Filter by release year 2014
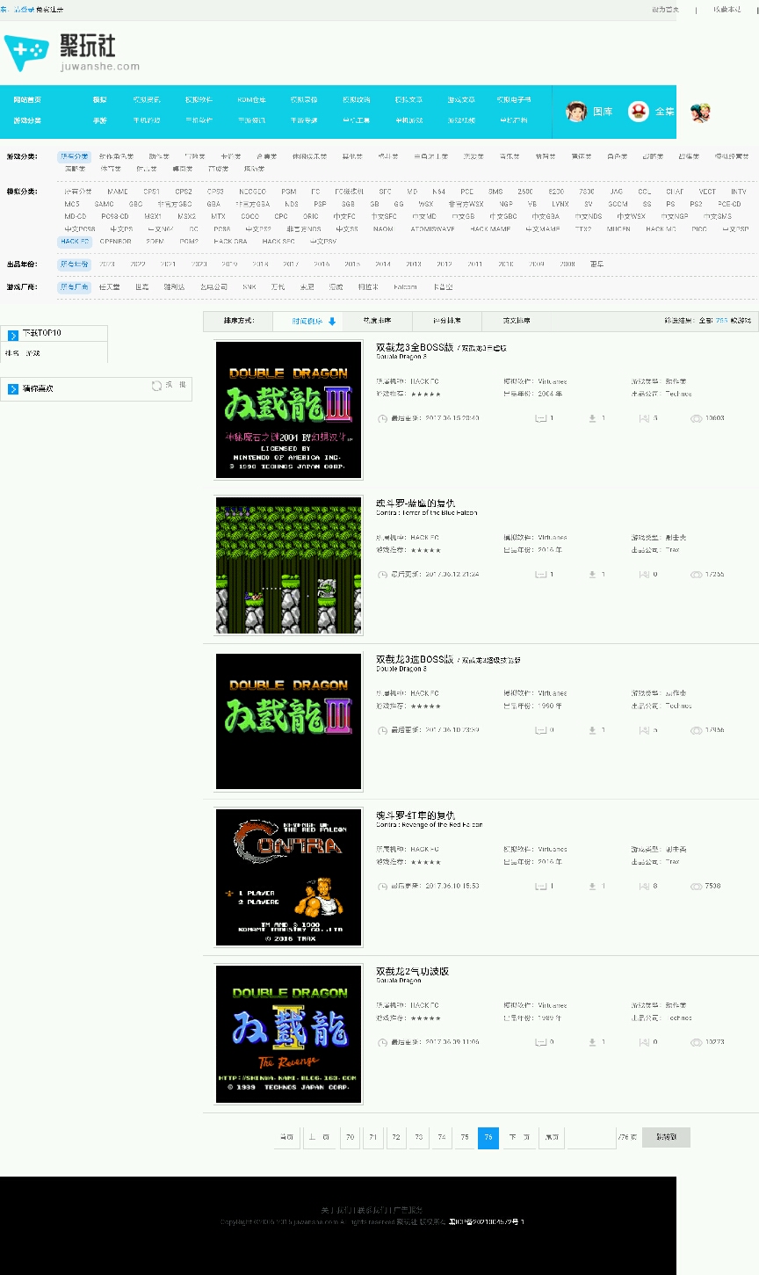The image size is (759, 1275). point(383,264)
